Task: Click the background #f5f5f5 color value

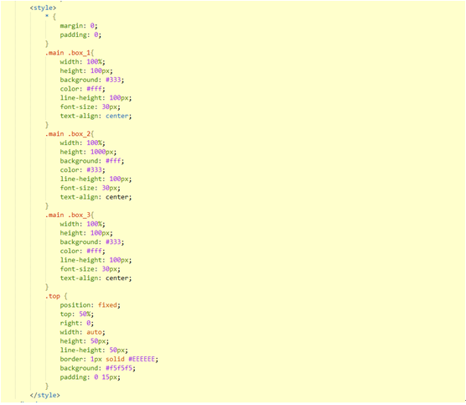Action: click(119, 368)
